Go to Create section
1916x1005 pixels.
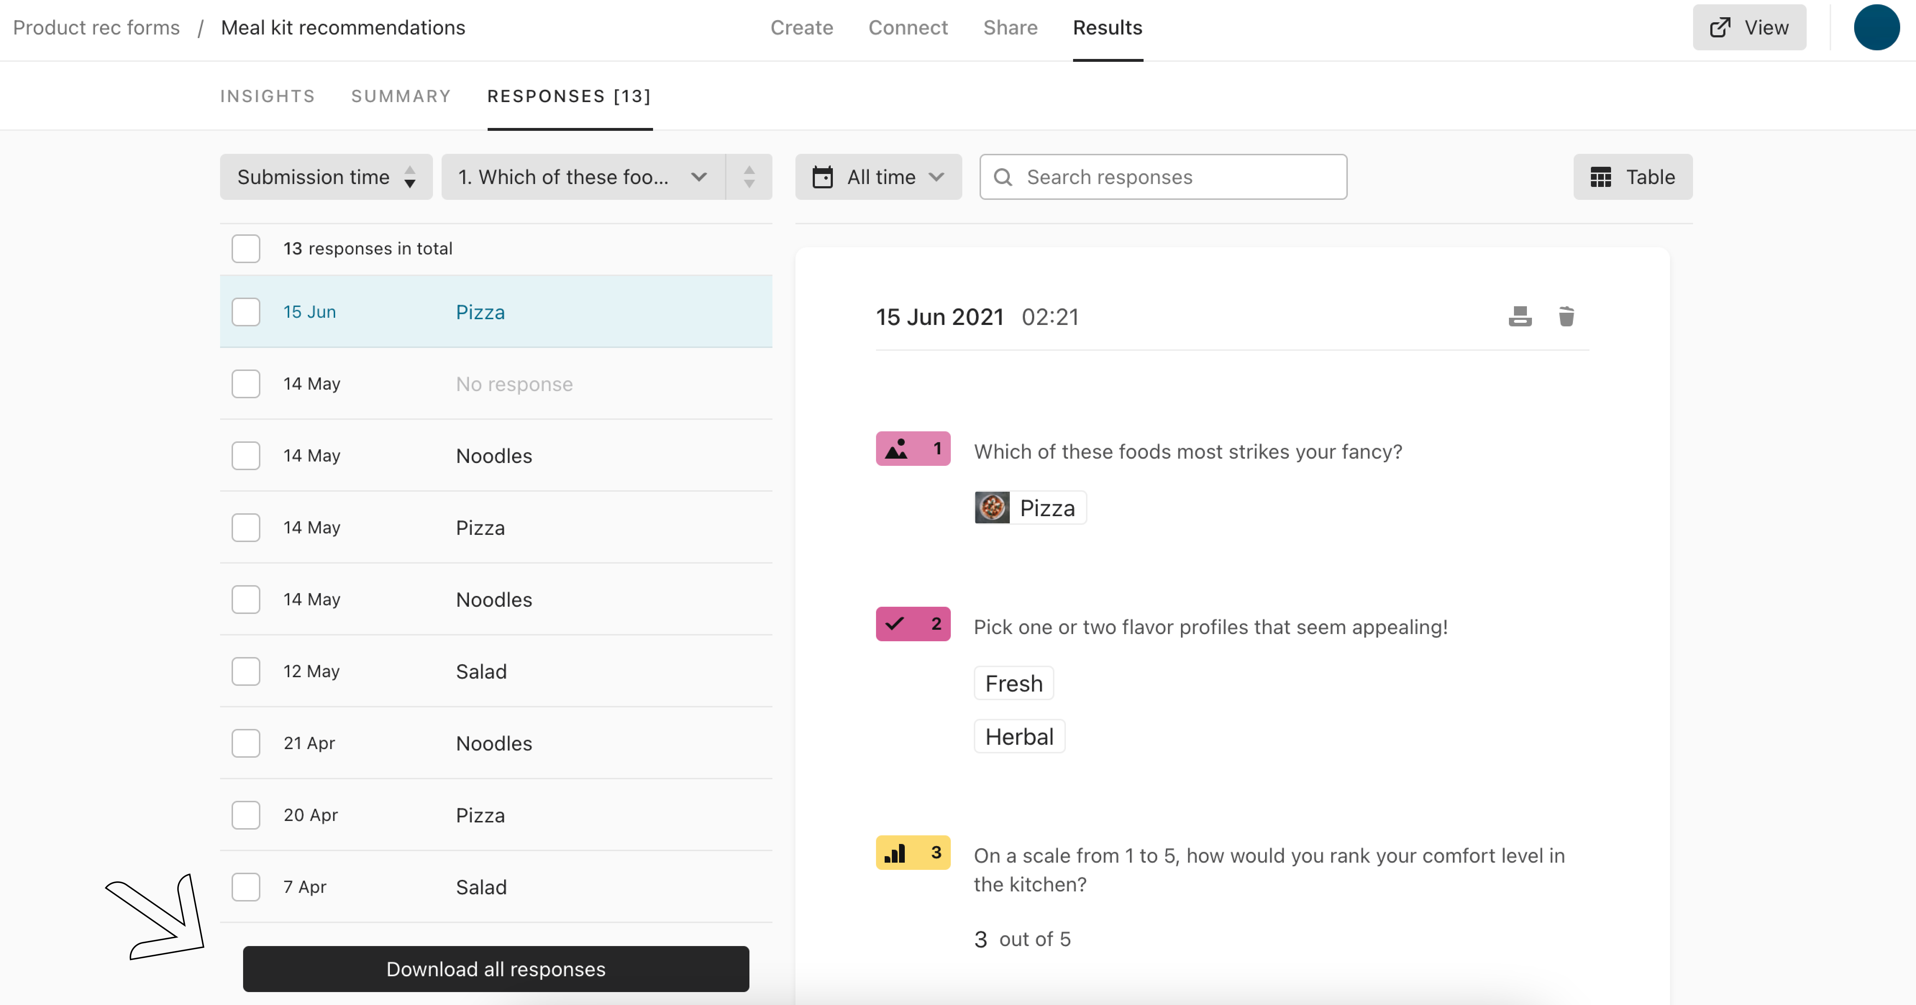(801, 28)
